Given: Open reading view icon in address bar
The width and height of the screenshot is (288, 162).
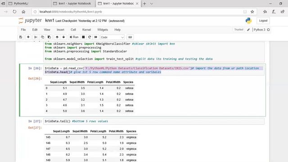Looking at the screenshot, I should (245, 12).
